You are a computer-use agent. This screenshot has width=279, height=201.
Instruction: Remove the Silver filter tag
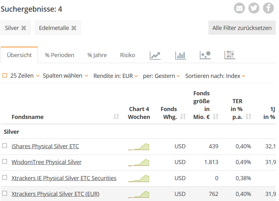click(x=24, y=28)
